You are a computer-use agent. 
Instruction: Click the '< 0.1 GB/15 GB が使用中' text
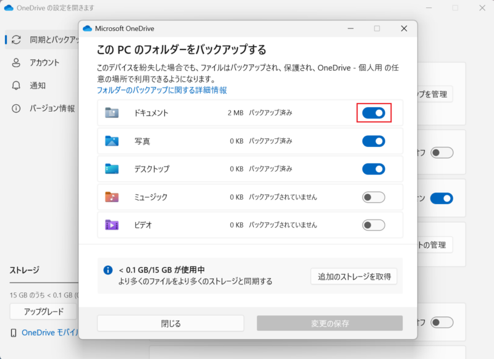pyautogui.click(x=162, y=270)
